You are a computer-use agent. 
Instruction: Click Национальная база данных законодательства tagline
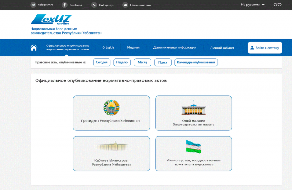point(66,31)
